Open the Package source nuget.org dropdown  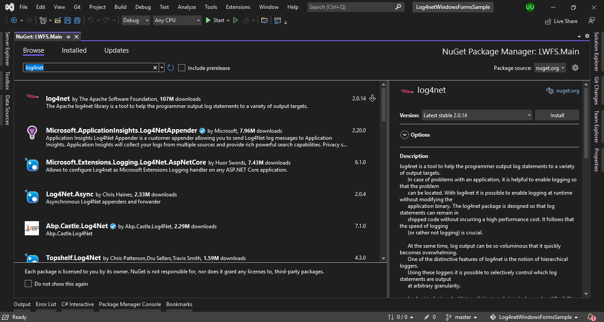click(x=550, y=68)
